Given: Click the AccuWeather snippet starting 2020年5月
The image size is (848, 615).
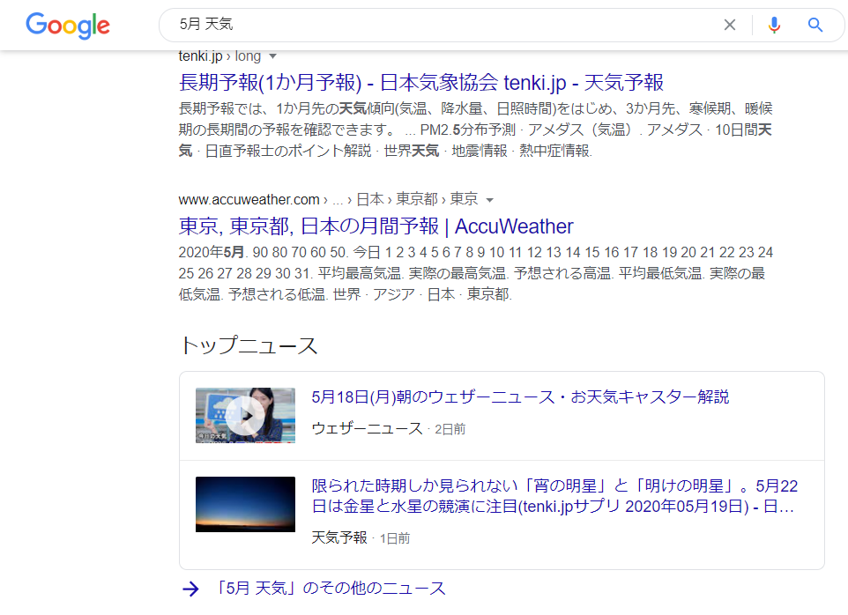Looking at the screenshot, I should click(x=475, y=273).
